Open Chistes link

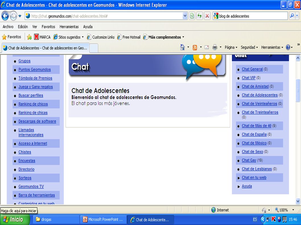click(25, 152)
